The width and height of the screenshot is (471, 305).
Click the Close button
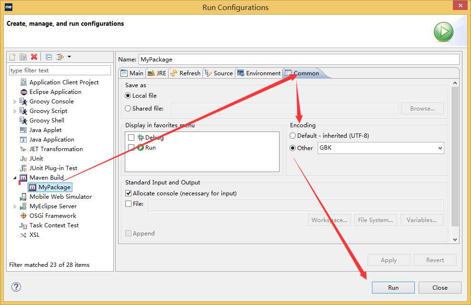coord(440,287)
